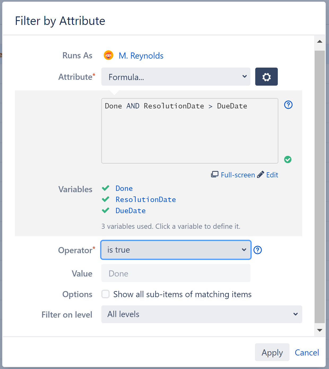Define the DueDate variable
This screenshot has height=369, width=329.
(x=130, y=210)
